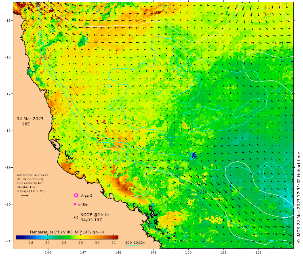Click the black SOOP circle legend marker
This screenshot has width=303, height=258.
76,217
